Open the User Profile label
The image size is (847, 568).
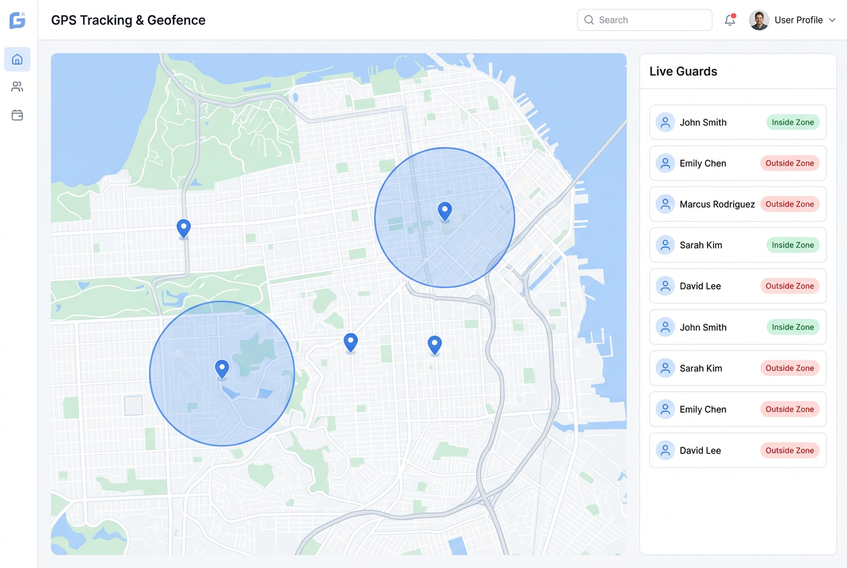pyautogui.click(x=798, y=20)
